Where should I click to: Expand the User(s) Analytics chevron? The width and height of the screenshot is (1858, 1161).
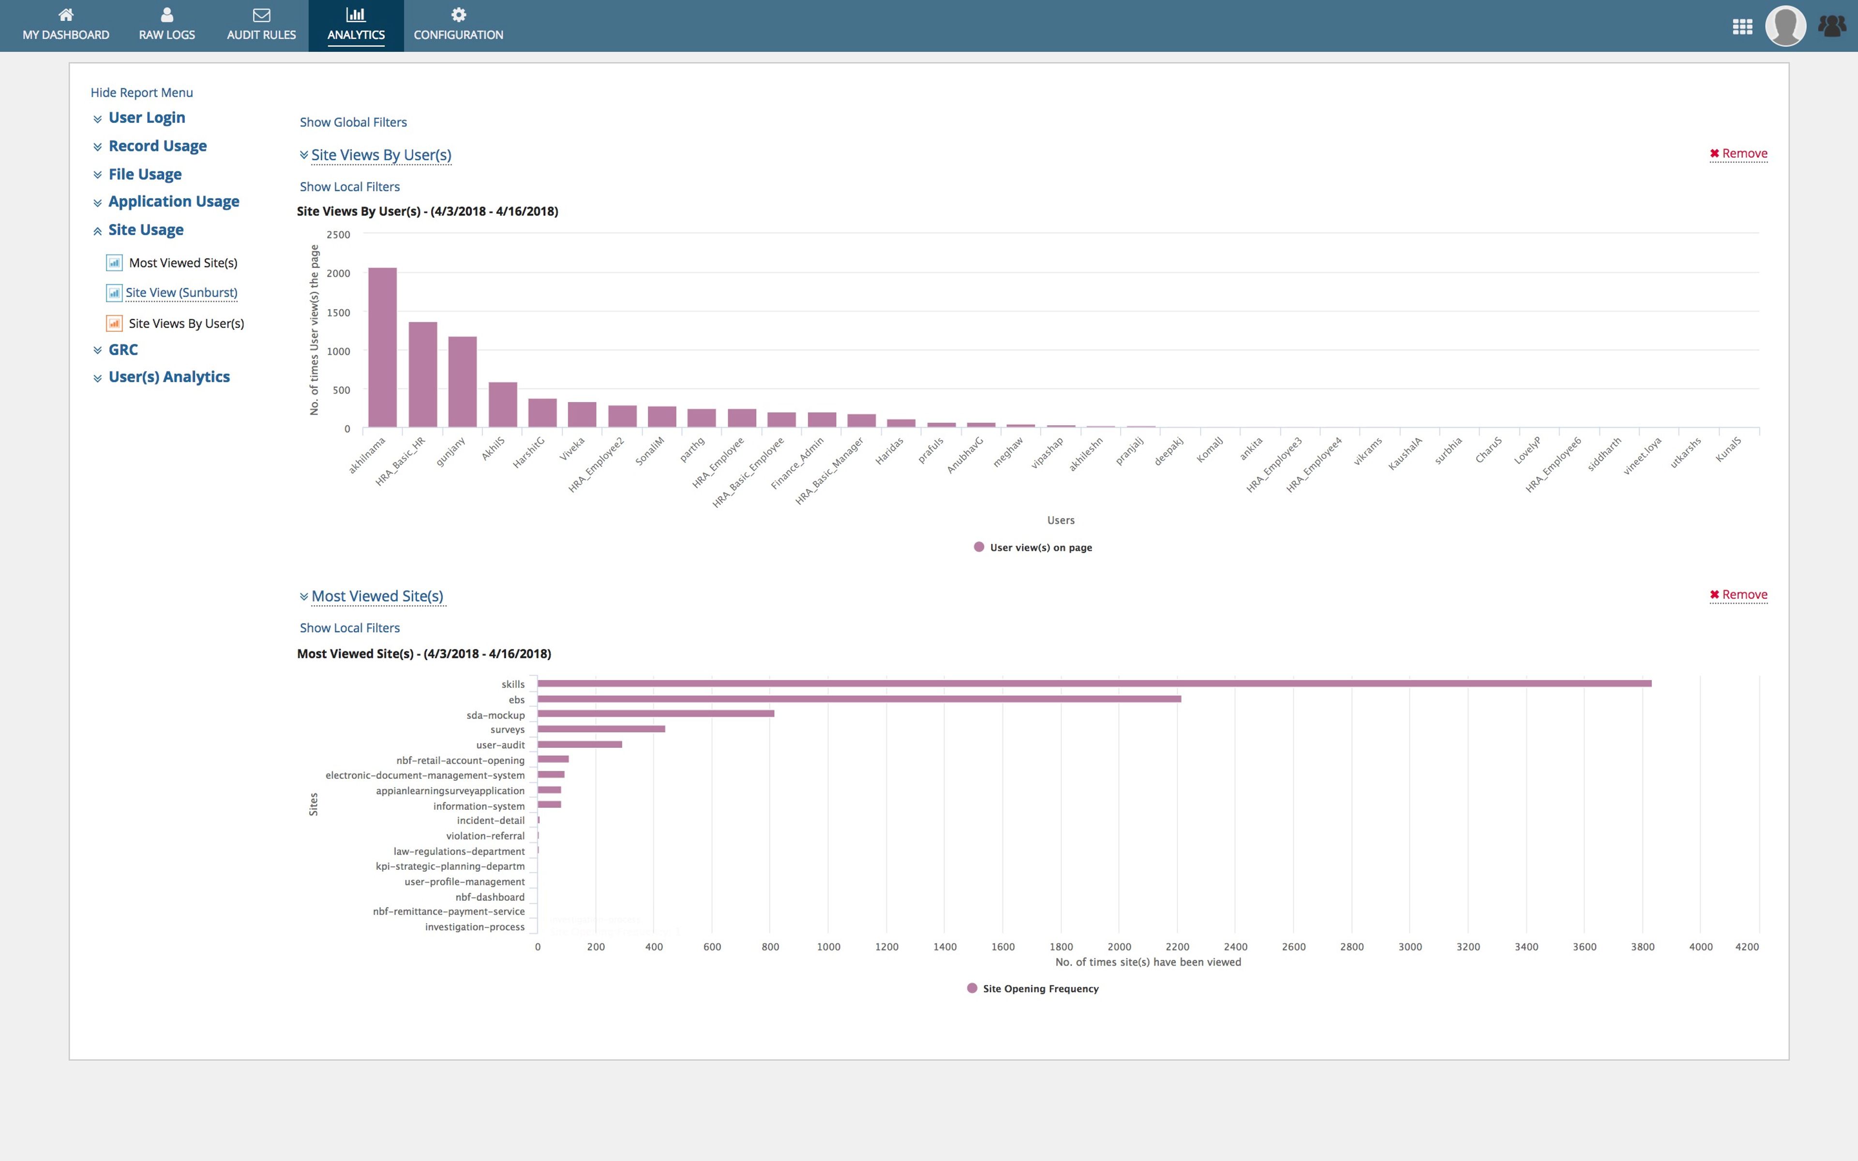point(98,378)
